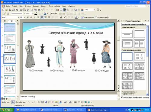Toggle the show-on-insert-slides checkbox
This screenshot has width=151, height=112.
point(122,98)
